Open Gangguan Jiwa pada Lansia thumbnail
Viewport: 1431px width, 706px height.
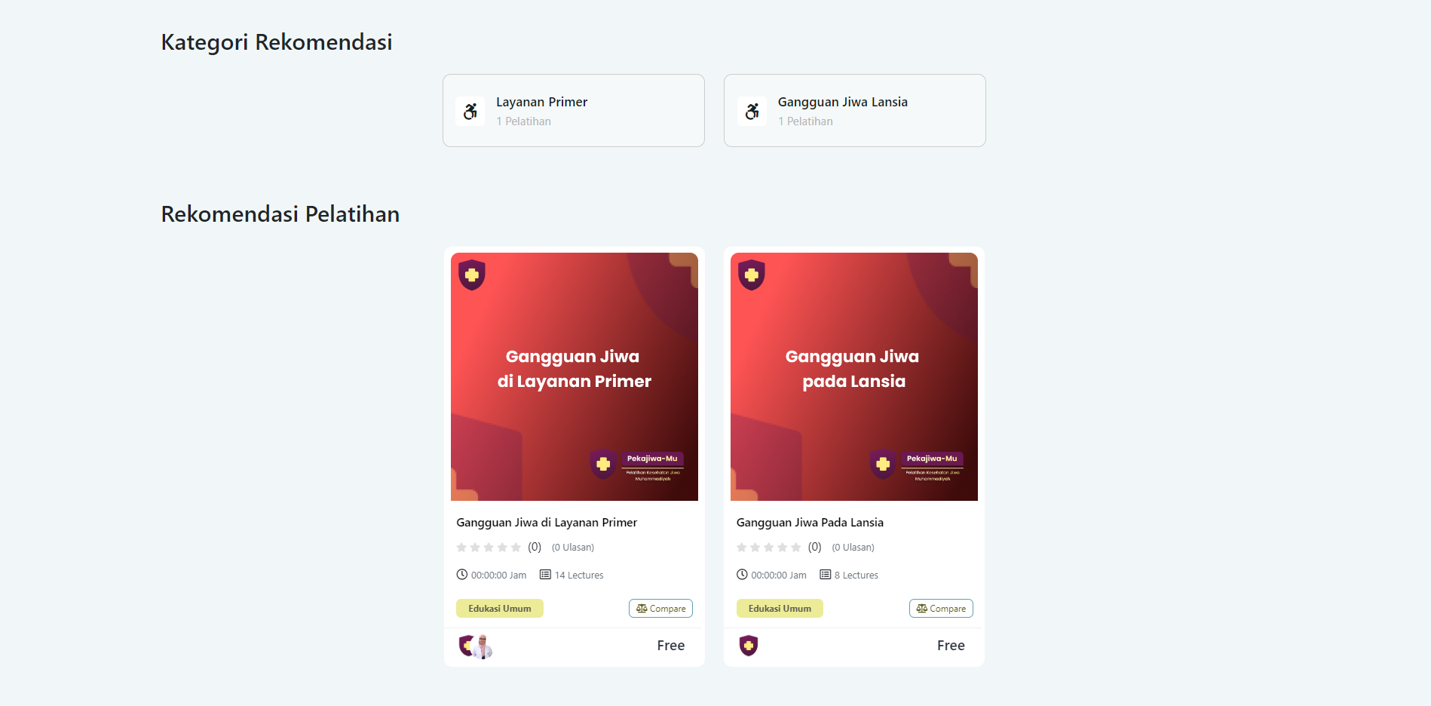tap(853, 376)
